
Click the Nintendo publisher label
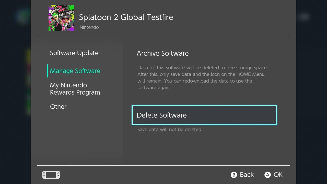coord(89,27)
